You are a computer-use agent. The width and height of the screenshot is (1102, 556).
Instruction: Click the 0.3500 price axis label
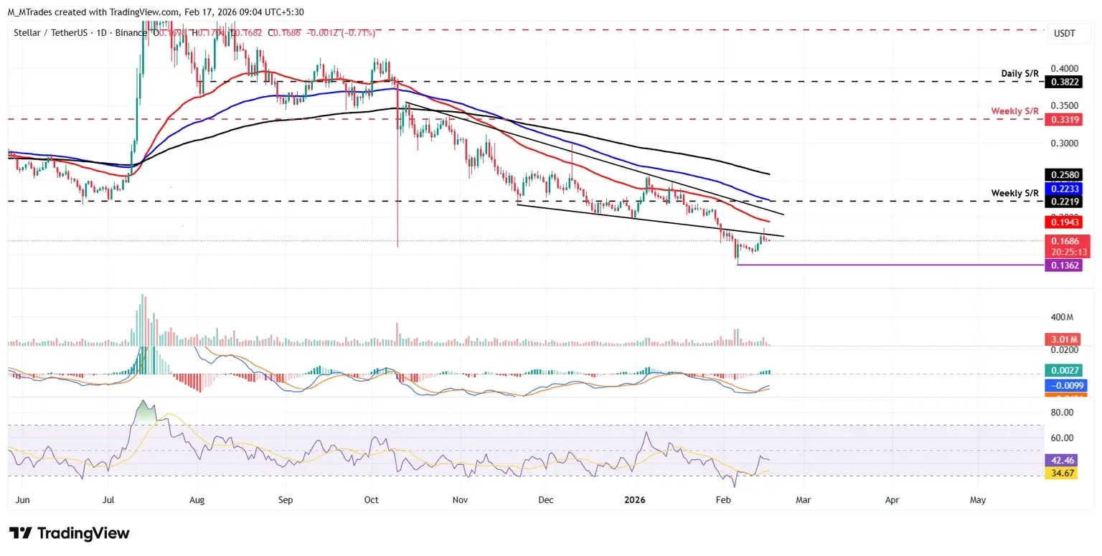[x=1066, y=105]
